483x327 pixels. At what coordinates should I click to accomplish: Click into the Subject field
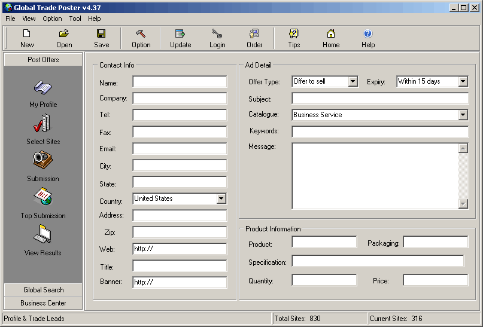pos(380,99)
